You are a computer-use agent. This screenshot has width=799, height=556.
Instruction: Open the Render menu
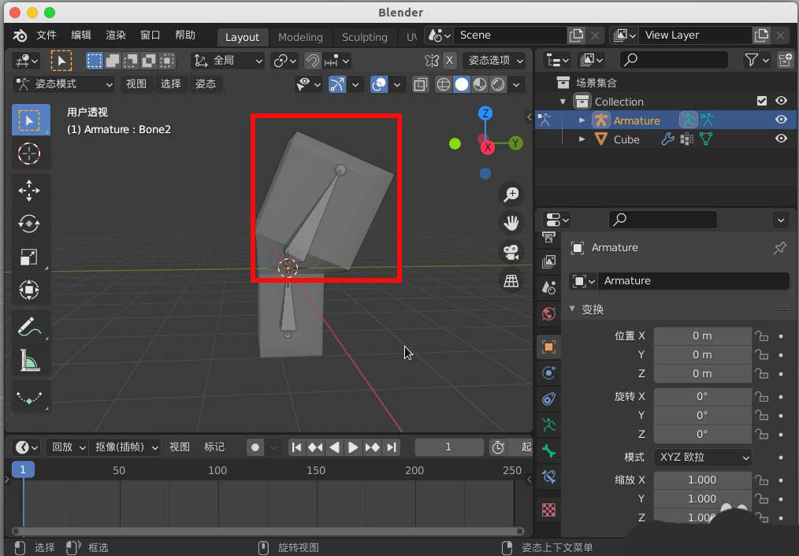tap(116, 35)
